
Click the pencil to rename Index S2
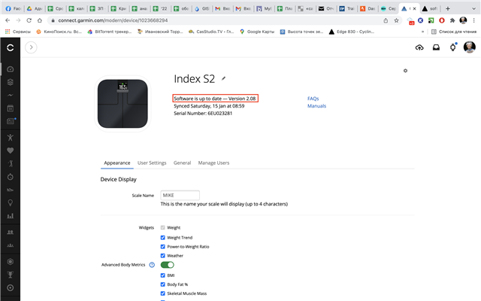[x=224, y=78]
